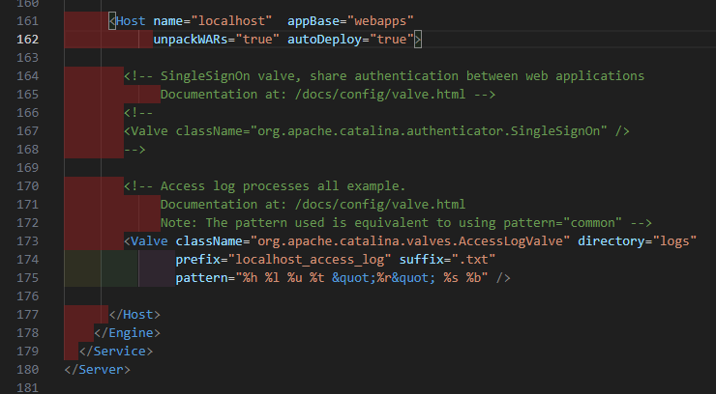Image resolution: width=716 pixels, height=394 pixels.
Task: Click the closing </Host> tag
Action: [134, 314]
